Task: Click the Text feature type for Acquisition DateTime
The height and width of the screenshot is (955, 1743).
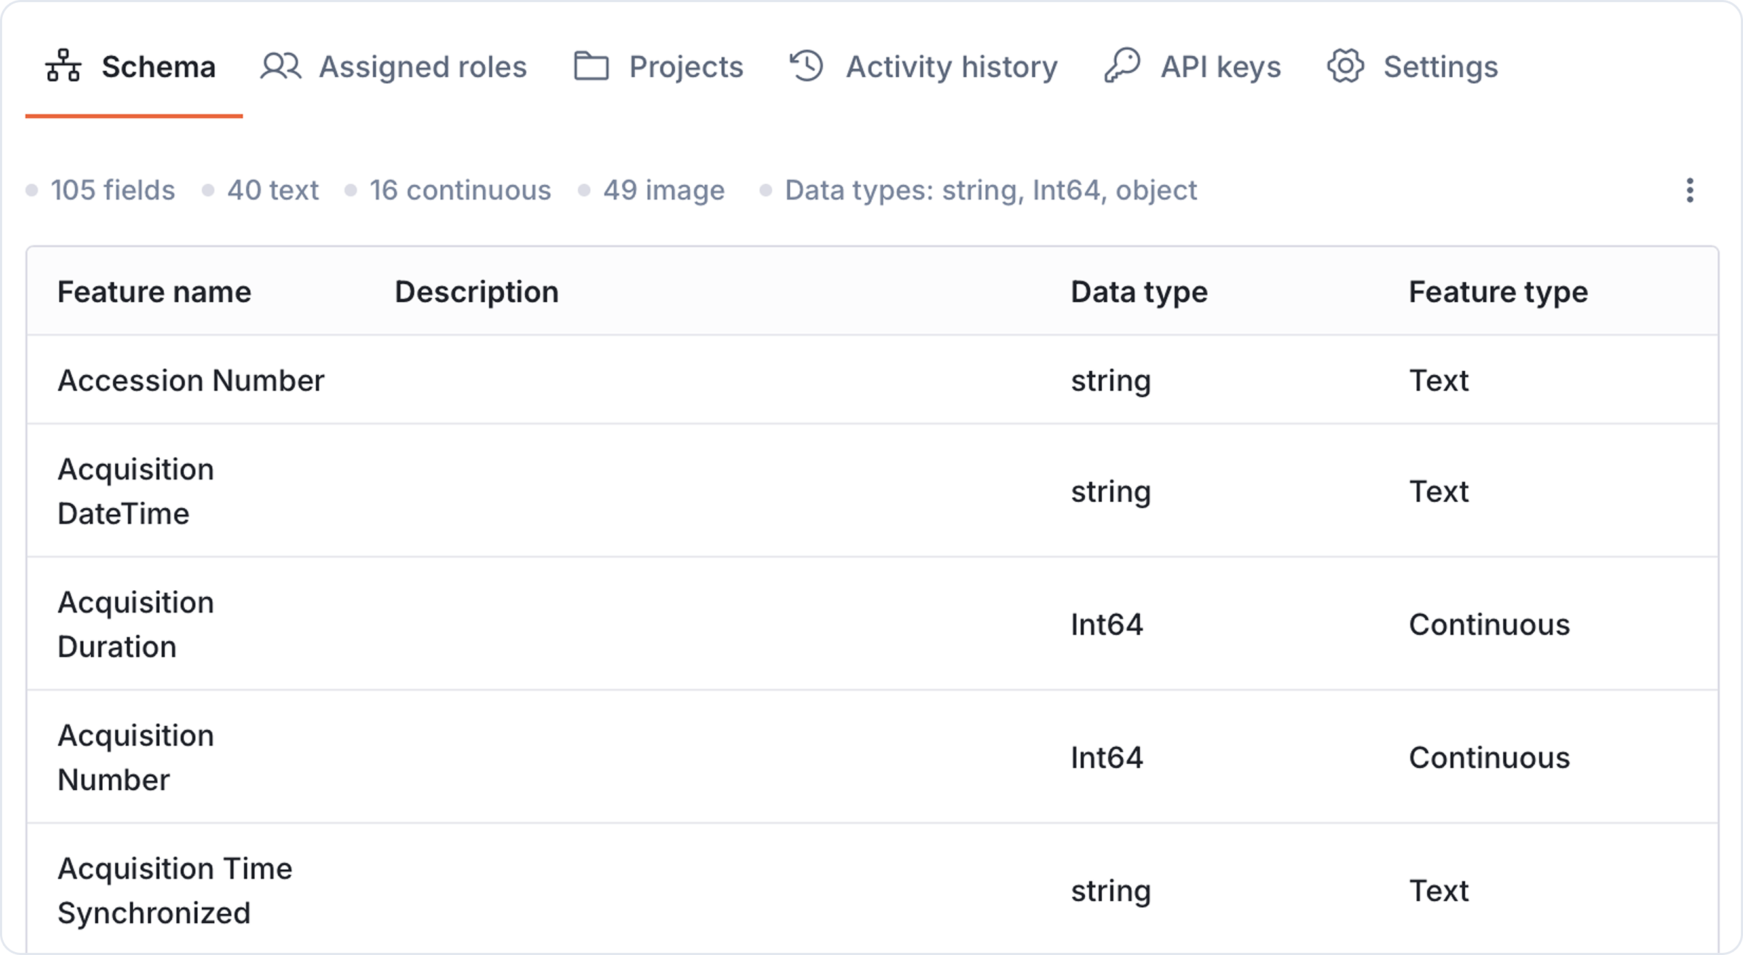Action: pyautogui.click(x=1438, y=491)
